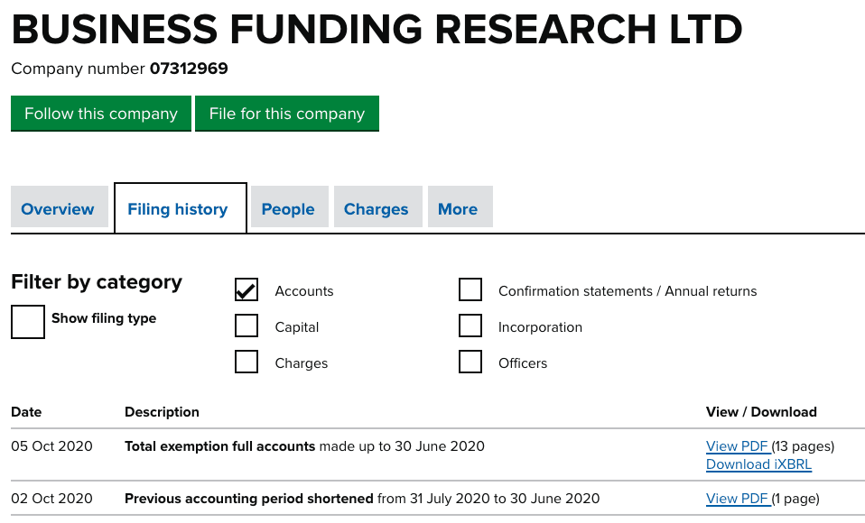Click the File for this company button
Image resolution: width=865 pixels, height=523 pixels.
(x=287, y=114)
